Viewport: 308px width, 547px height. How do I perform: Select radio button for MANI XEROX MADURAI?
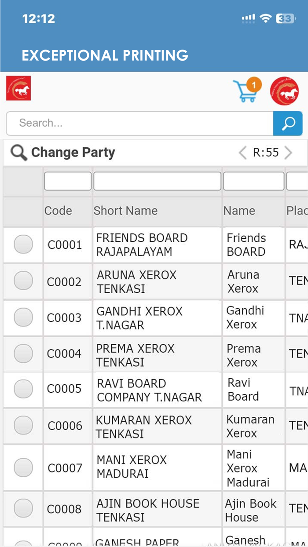[x=23, y=467]
